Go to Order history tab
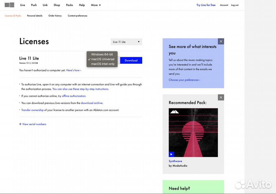The height and width of the screenshot is (194, 276). [55, 16]
